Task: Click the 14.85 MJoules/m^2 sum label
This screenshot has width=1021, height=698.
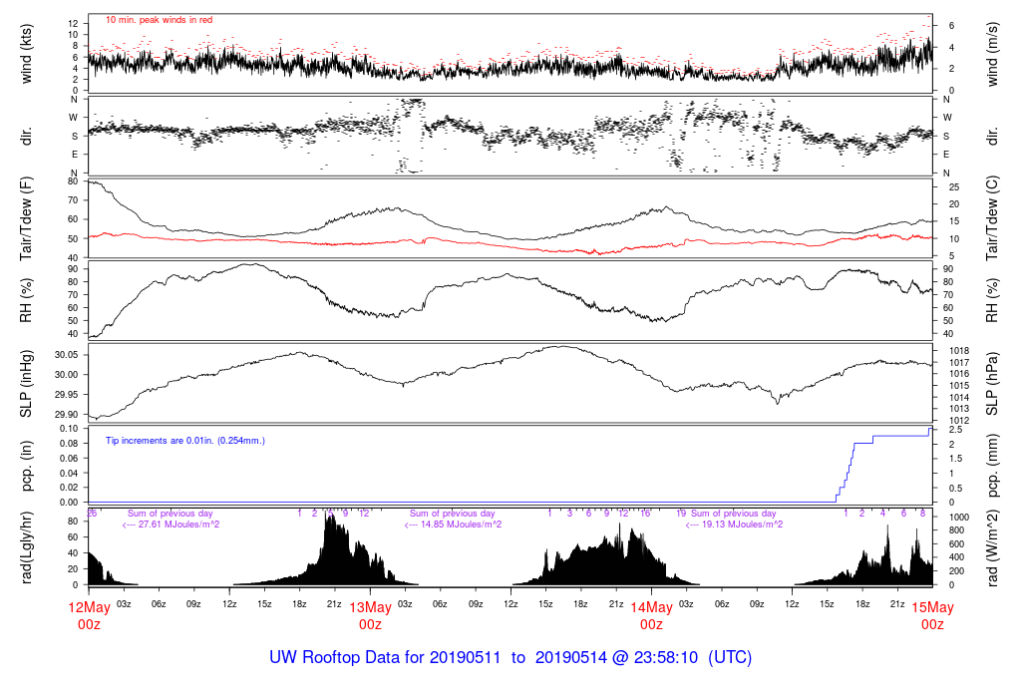Action: tap(453, 524)
